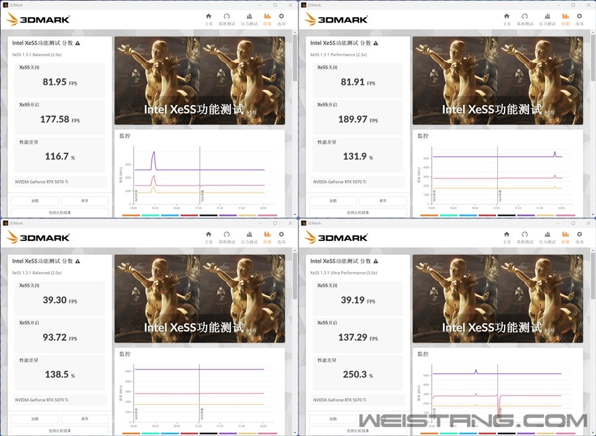596x436 pixels.
Task: Click 保存 button in the 189.97 FPS window
Action: click(x=383, y=200)
